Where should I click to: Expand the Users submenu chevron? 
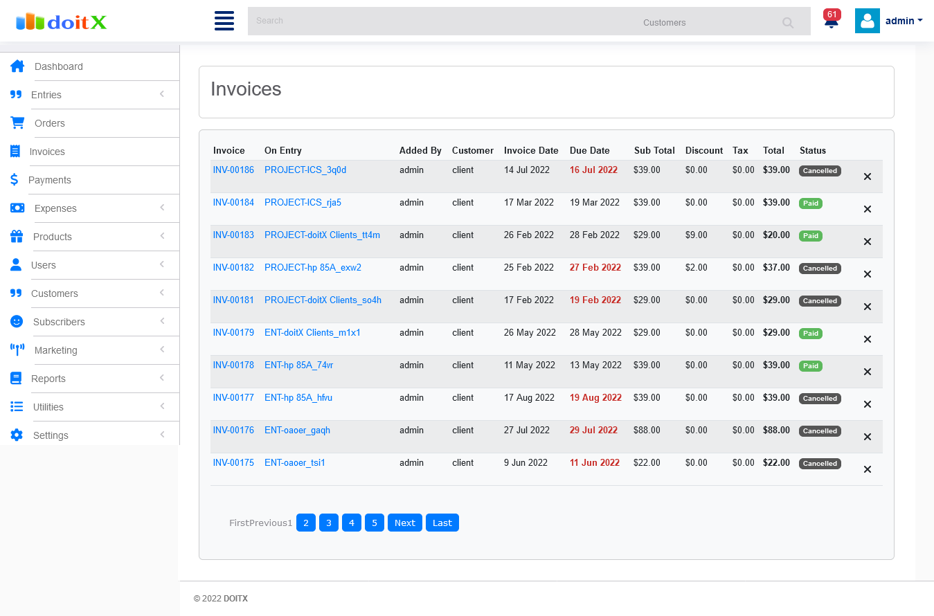[162, 264]
